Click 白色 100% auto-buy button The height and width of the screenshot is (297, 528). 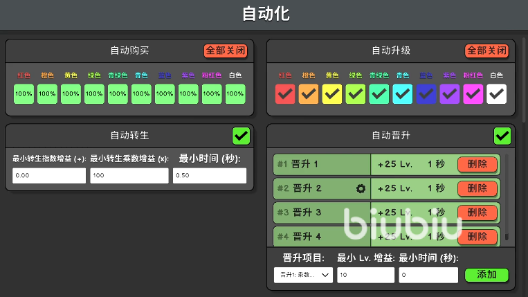click(235, 93)
